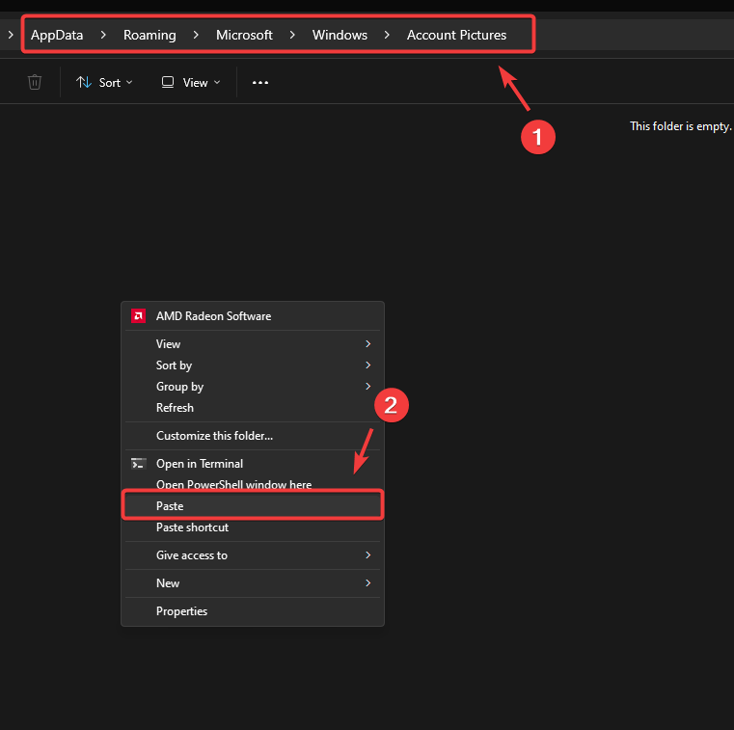The width and height of the screenshot is (734, 730).
Task: Click the Delete trash can icon
Action: click(35, 83)
